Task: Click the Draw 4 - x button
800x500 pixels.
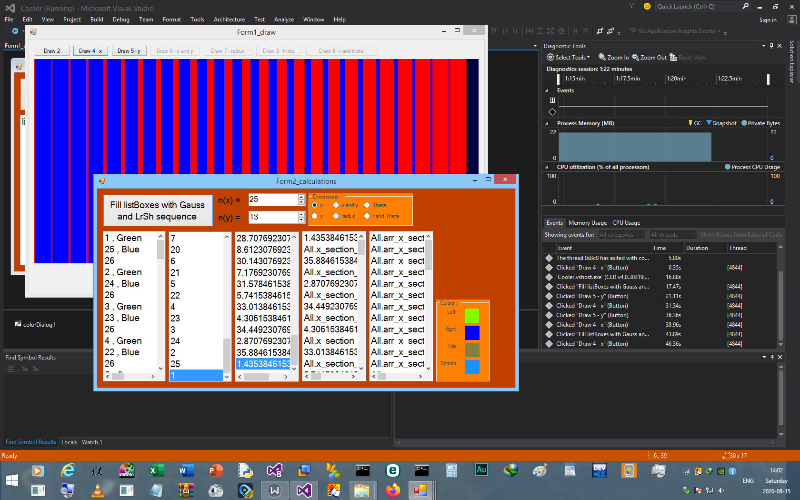Action: click(x=90, y=51)
